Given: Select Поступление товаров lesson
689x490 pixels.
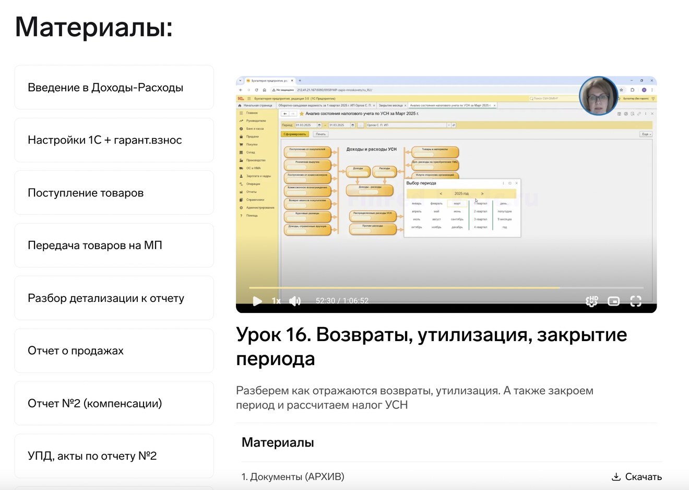Looking at the screenshot, I should pyautogui.click(x=114, y=193).
